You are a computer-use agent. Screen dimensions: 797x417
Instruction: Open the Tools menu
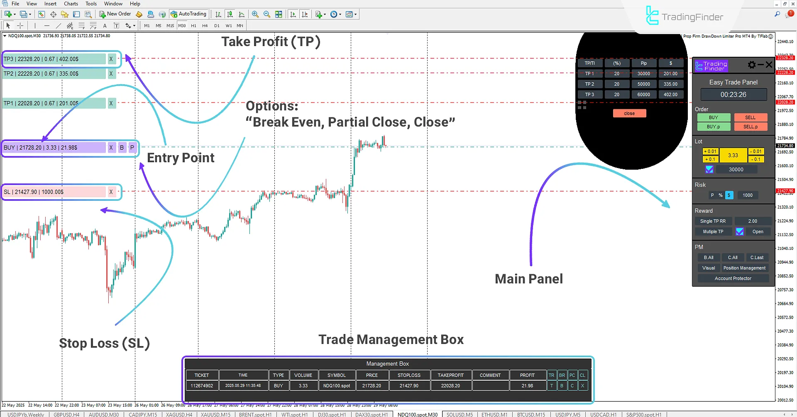point(91,4)
